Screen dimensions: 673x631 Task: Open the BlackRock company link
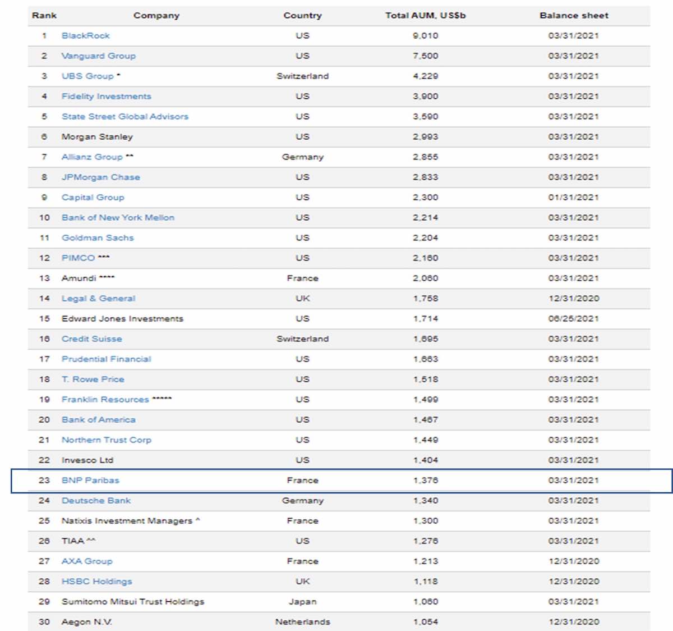point(86,35)
